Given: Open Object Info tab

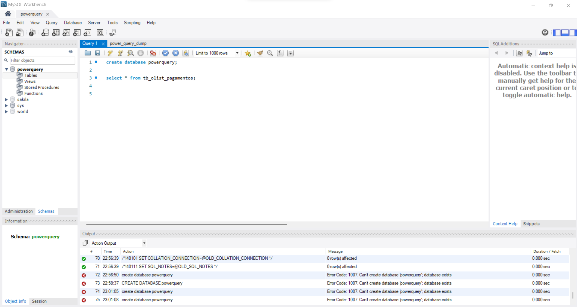Looking at the screenshot, I should point(15,301).
